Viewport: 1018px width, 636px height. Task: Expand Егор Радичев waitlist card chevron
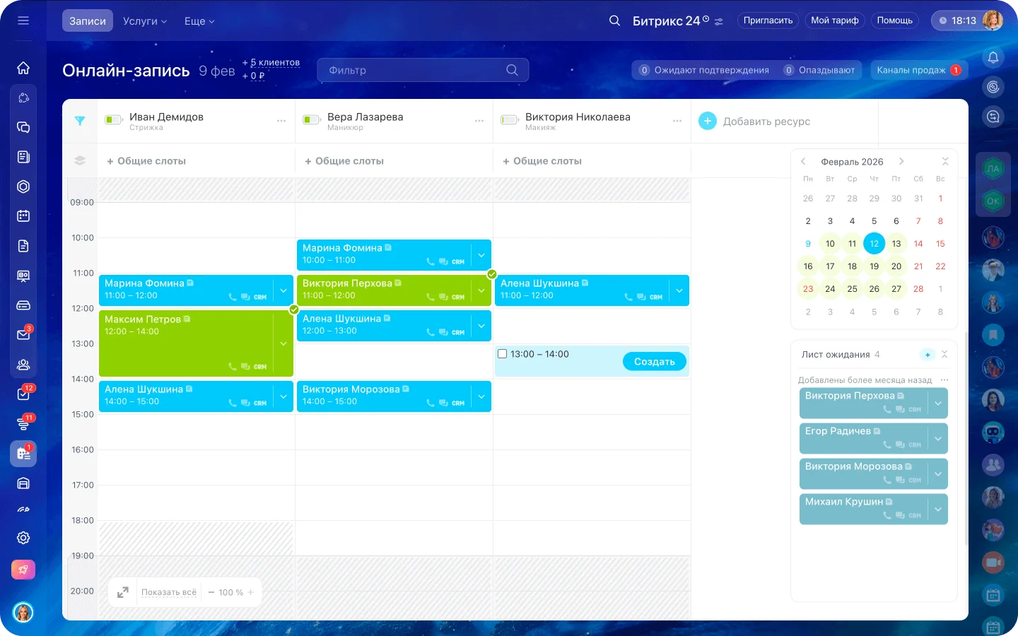[x=938, y=439]
